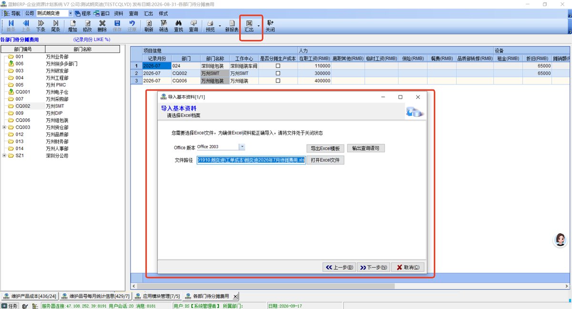The height and width of the screenshot is (309, 572).
Task: Click the 刷新 (refresh) toolbar icon
Action: coord(149,26)
